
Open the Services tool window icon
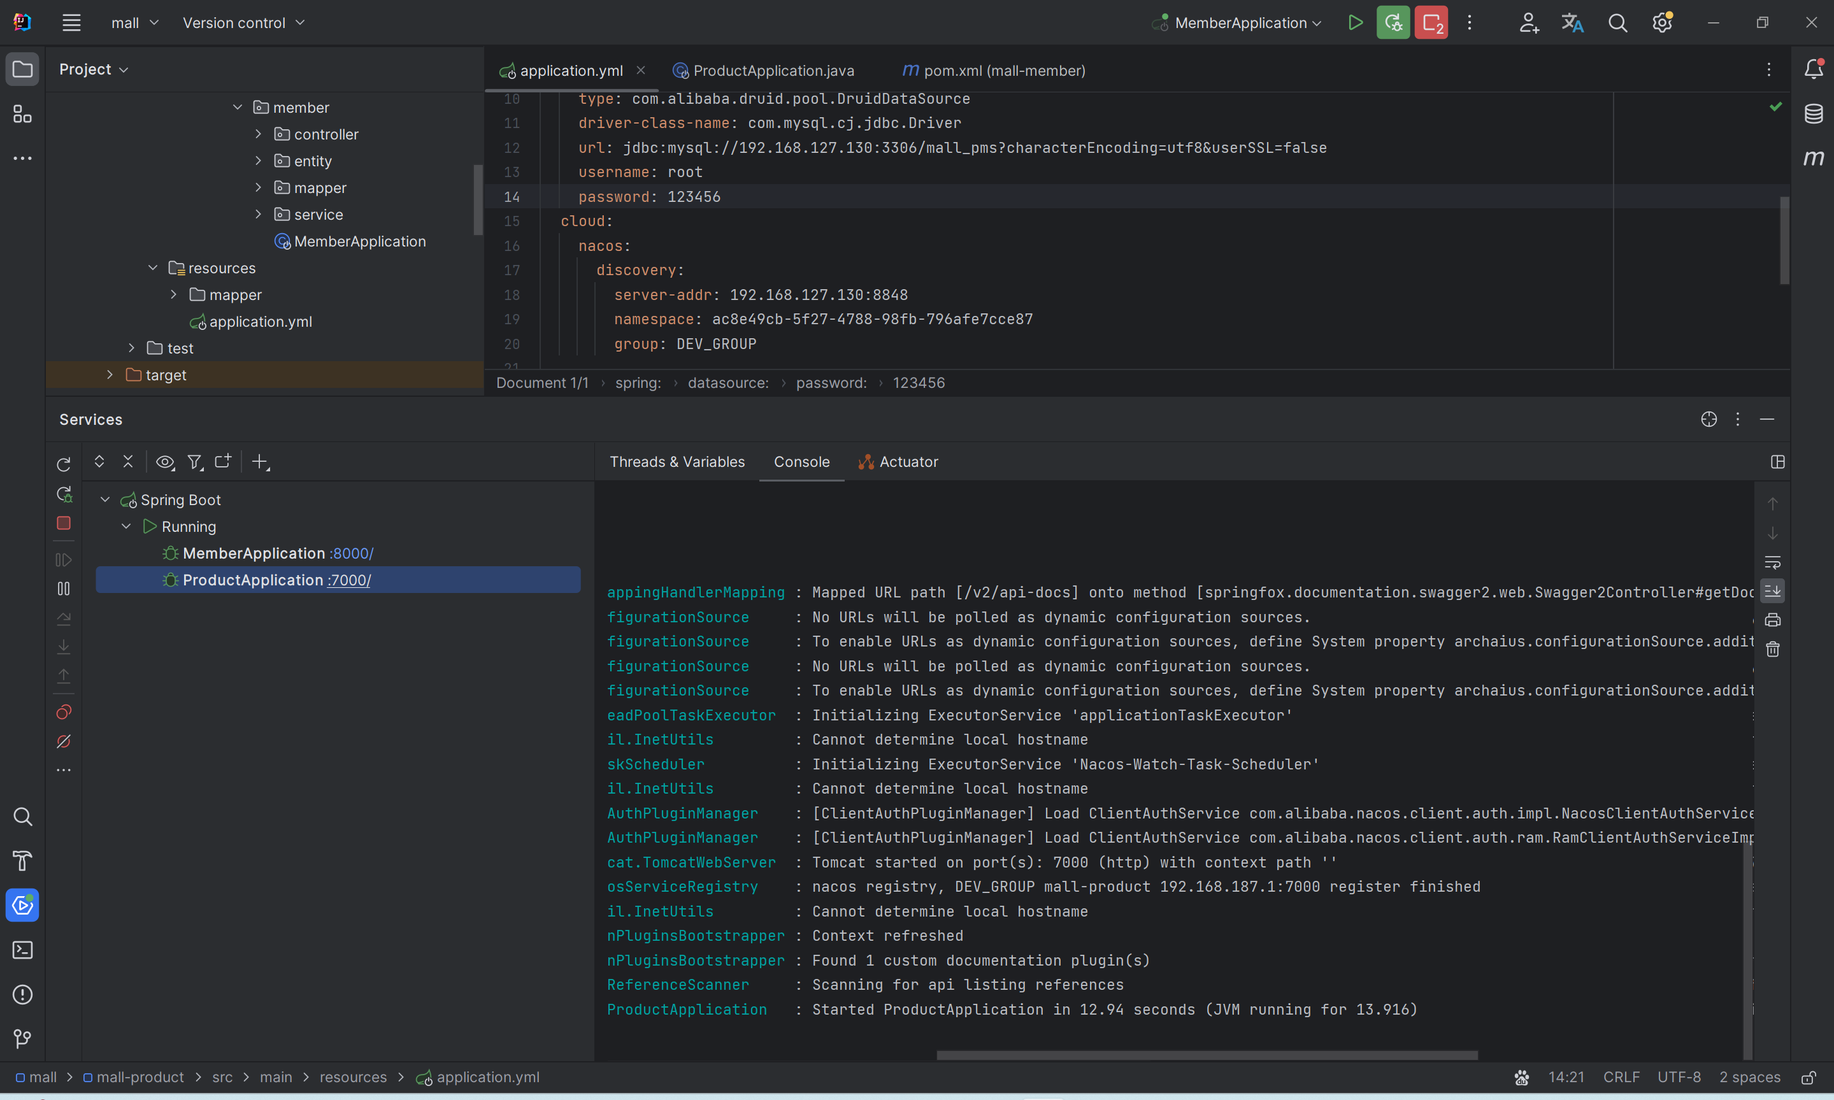(22, 905)
